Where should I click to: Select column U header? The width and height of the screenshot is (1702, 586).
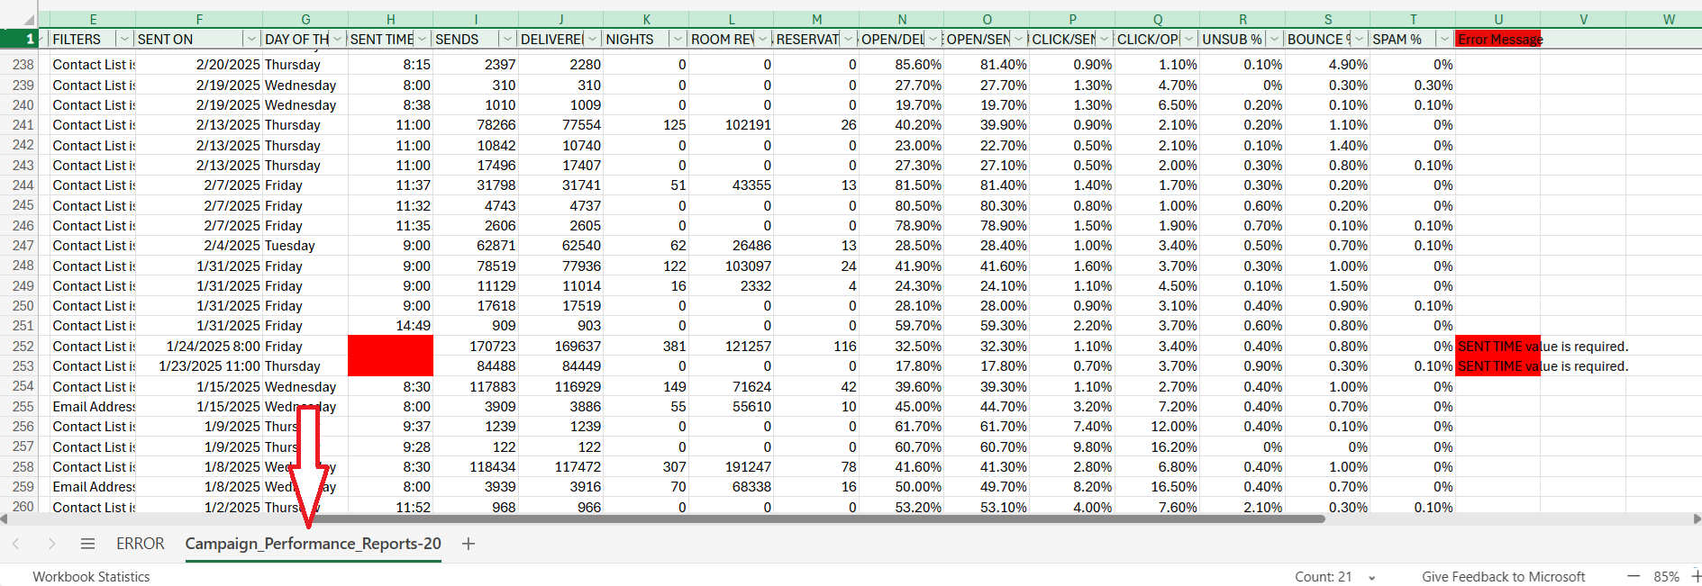coord(1497,20)
